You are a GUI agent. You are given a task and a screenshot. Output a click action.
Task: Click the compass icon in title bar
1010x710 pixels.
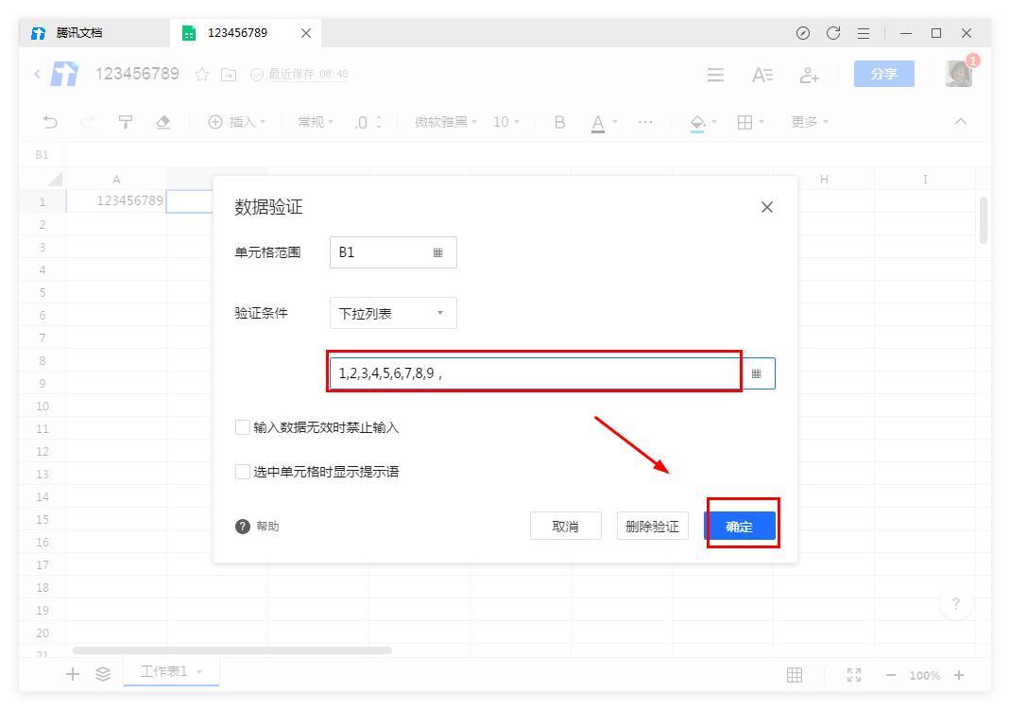pos(802,33)
